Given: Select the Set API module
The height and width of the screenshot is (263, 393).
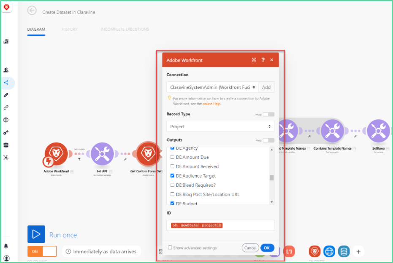Looking at the screenshot, I should 102,154.
